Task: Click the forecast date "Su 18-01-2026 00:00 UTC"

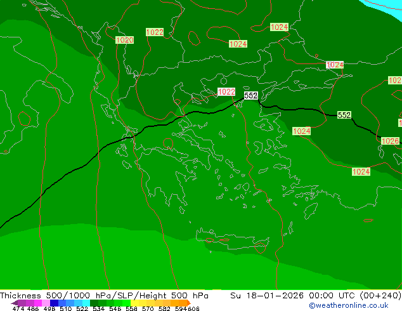Action: point(294,296)
